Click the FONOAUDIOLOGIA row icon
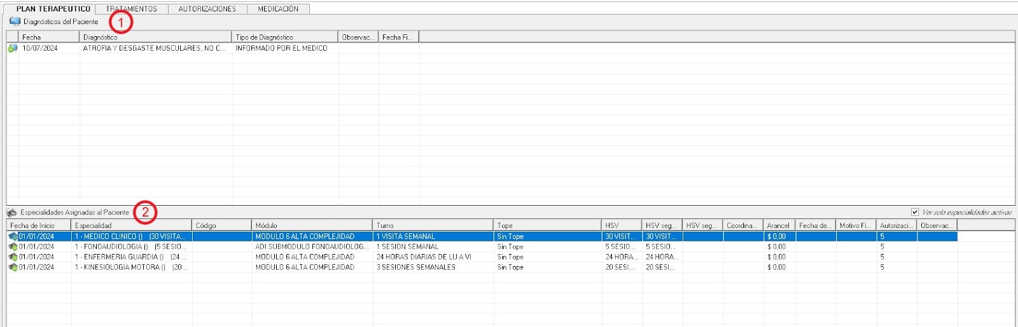Viewport: 1018px width, 327px height. tap(13, 247)
